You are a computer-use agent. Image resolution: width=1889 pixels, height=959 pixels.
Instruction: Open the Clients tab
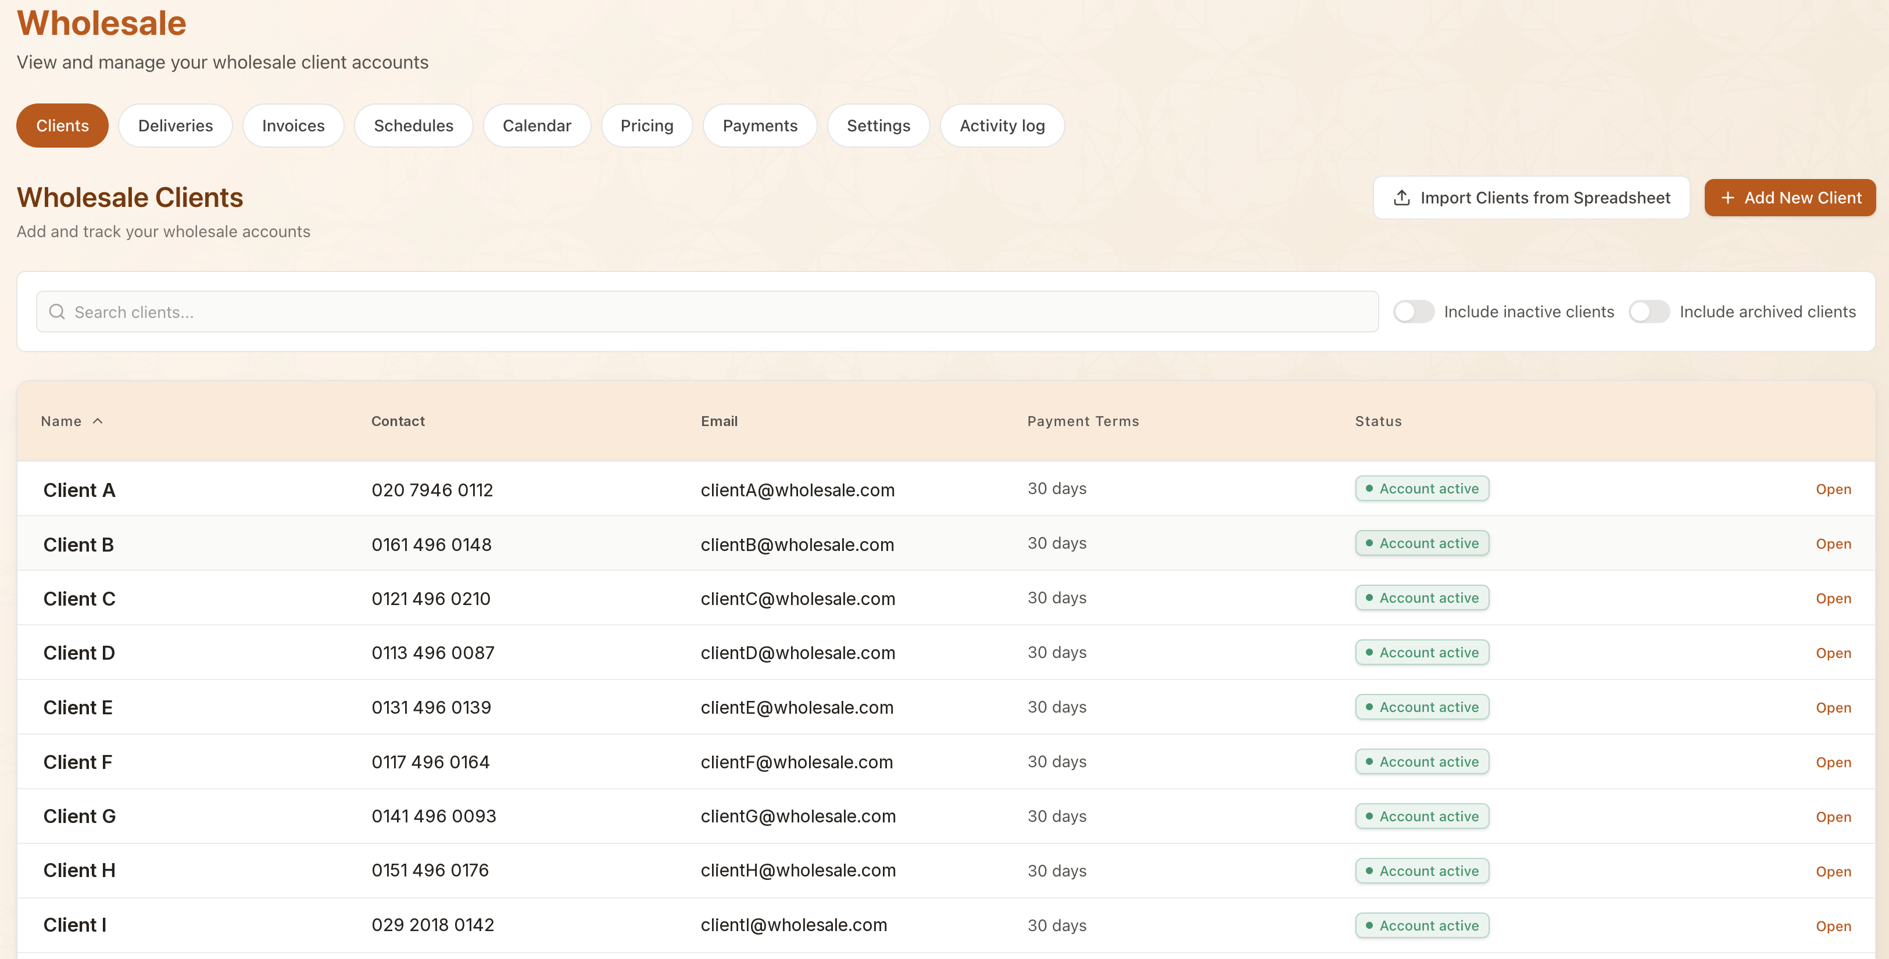(x=62, y=126)
